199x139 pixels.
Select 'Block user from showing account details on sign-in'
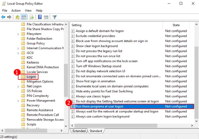click(x=112, y=41)
